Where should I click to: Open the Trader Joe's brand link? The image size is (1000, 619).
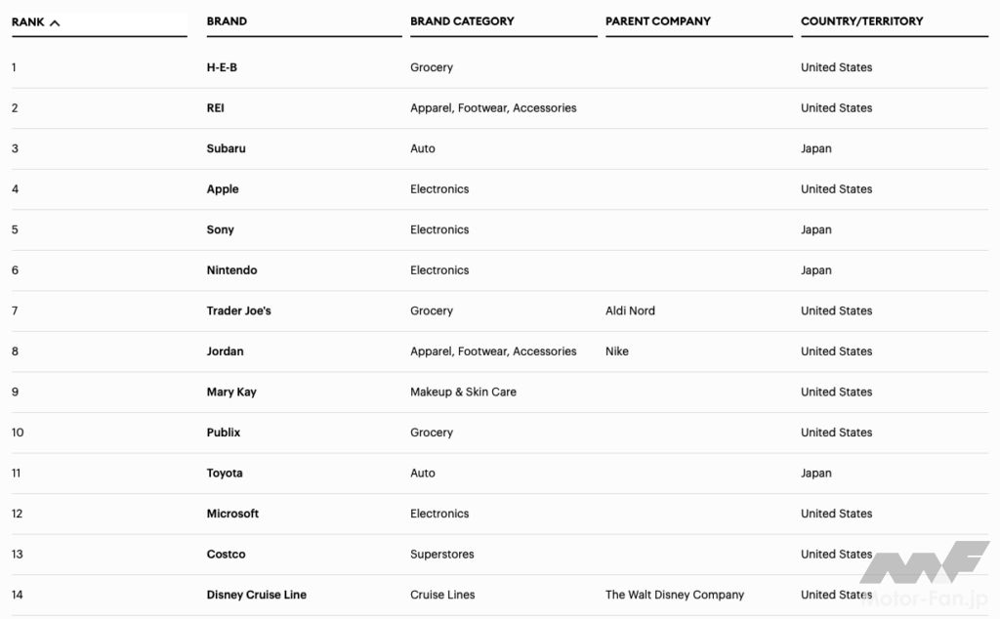pyautogui.click(x=239, y=310)
